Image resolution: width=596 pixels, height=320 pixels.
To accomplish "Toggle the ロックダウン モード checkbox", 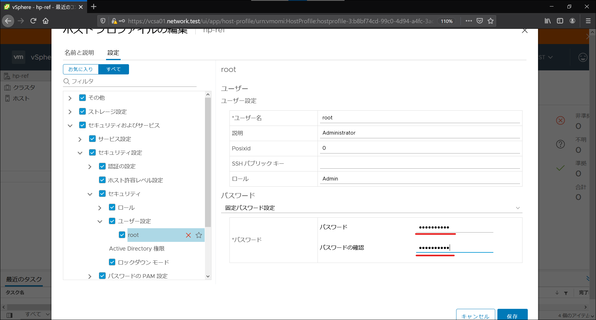I will click(112, 262).
